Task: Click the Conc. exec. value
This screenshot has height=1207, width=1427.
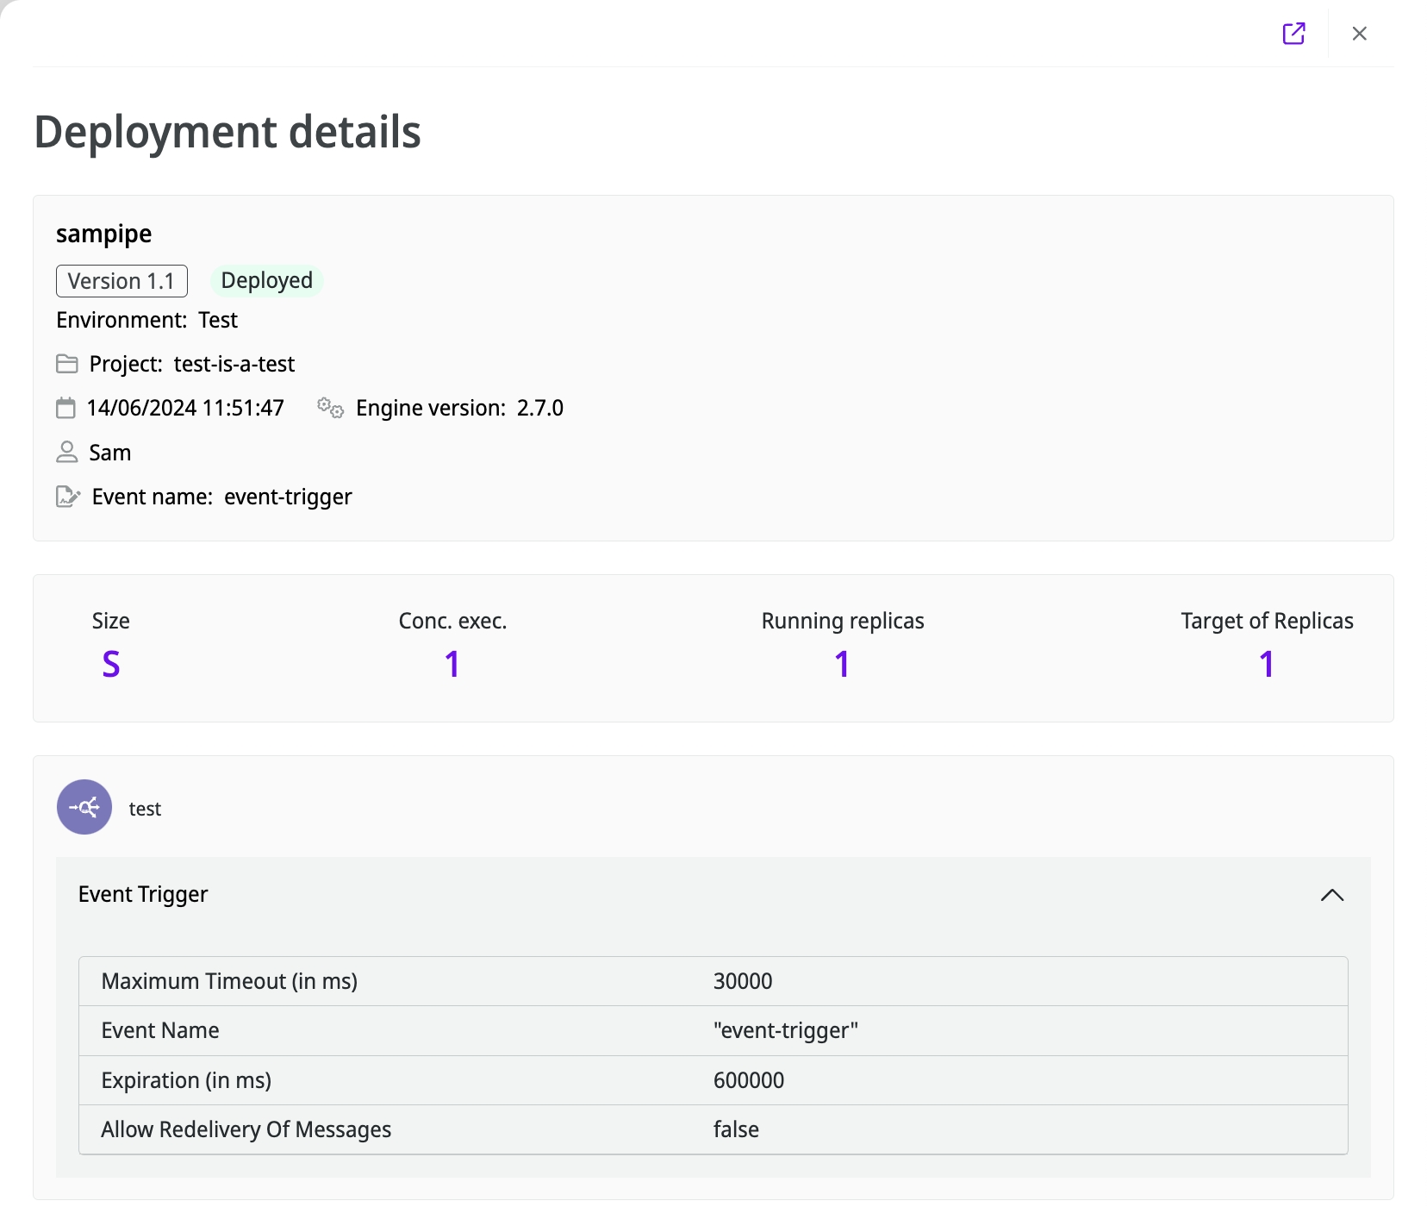Action: (x=452, y=664)
